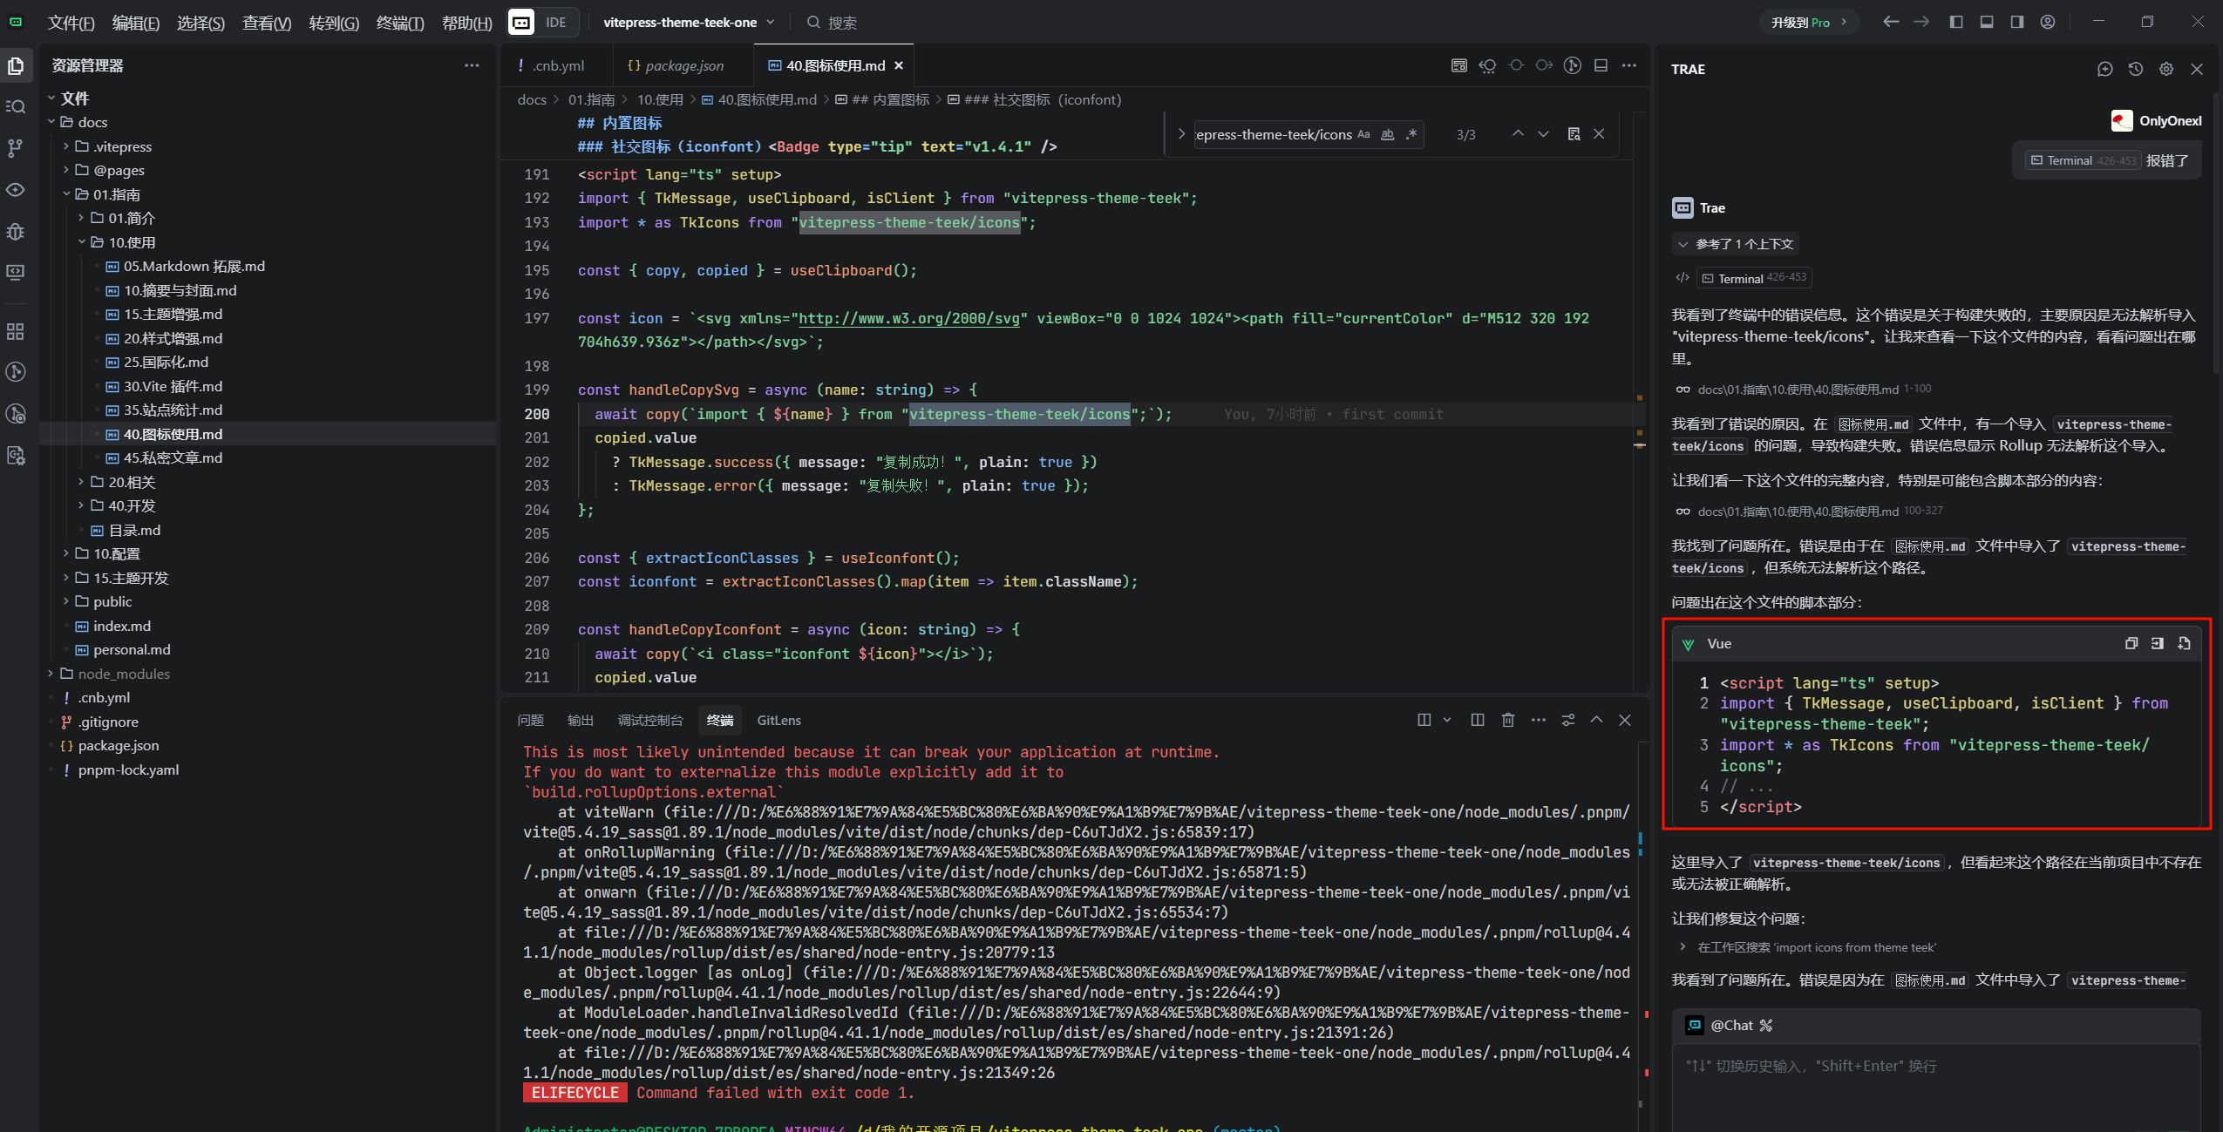This screenshot has width=2223, height=1132.
Task: Expand the node_modules folder
Action: [x=124, y=674]
